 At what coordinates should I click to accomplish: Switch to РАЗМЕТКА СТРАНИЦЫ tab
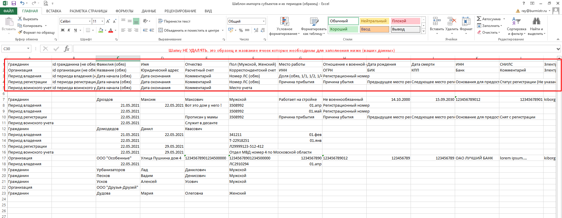[x=88, y=11]
